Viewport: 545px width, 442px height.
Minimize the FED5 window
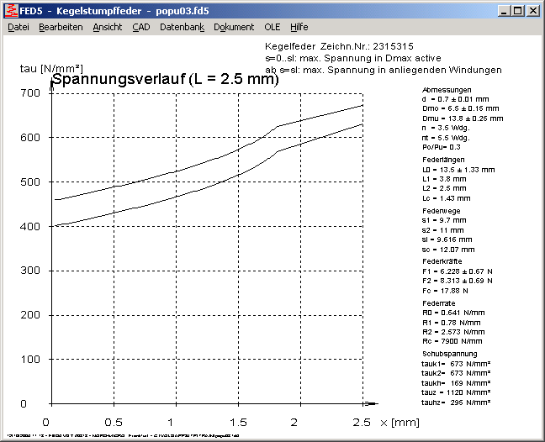click(x=503, y=10)
